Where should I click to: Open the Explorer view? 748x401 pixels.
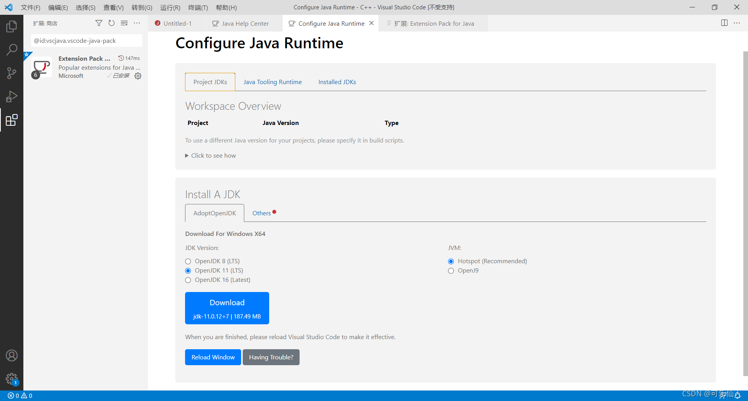[x=12, y=26]
